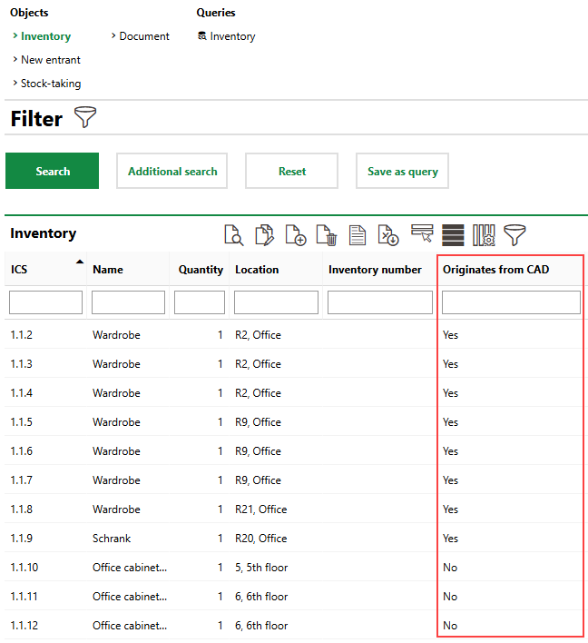Expand the New entrant object
Image resolution: width=588 pixels, height=643 pixels.
[x=50, y=60]
